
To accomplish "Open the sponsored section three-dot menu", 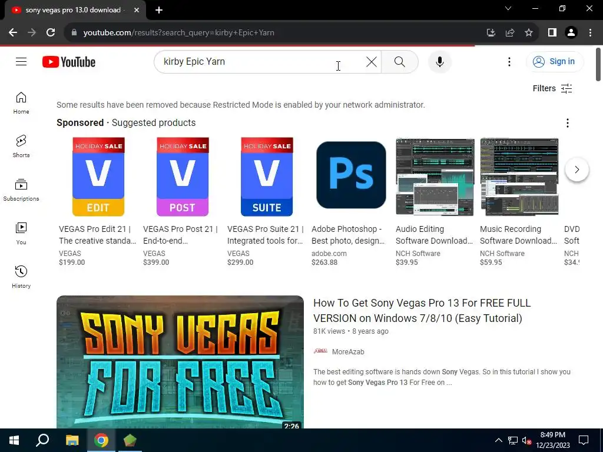I will [x=568, y=123].
